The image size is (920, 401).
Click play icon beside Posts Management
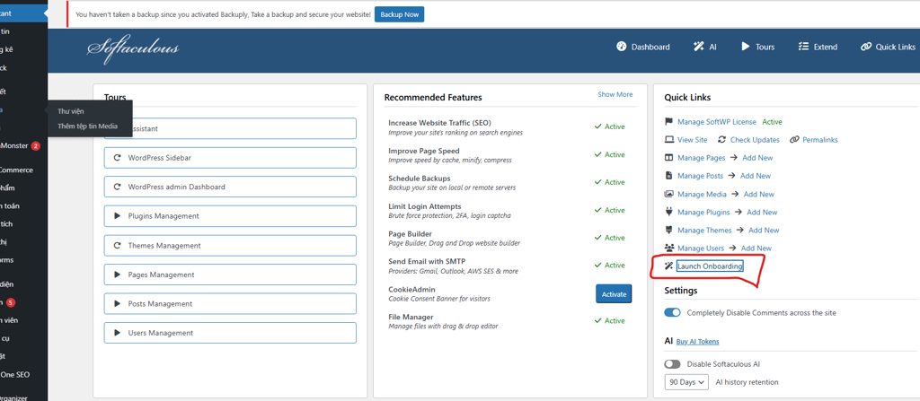point(117,304)
